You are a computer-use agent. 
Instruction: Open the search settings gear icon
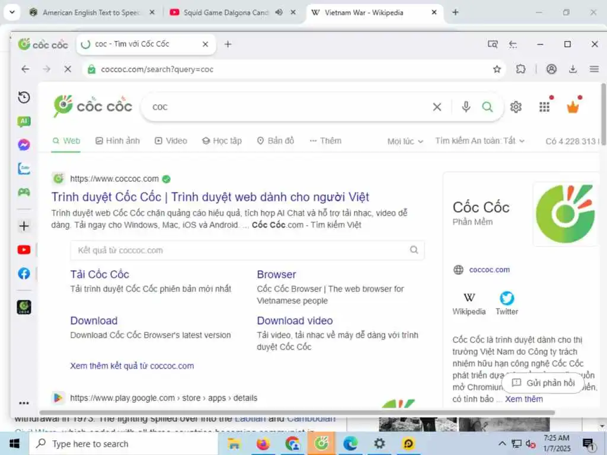[x=516, y=107]
